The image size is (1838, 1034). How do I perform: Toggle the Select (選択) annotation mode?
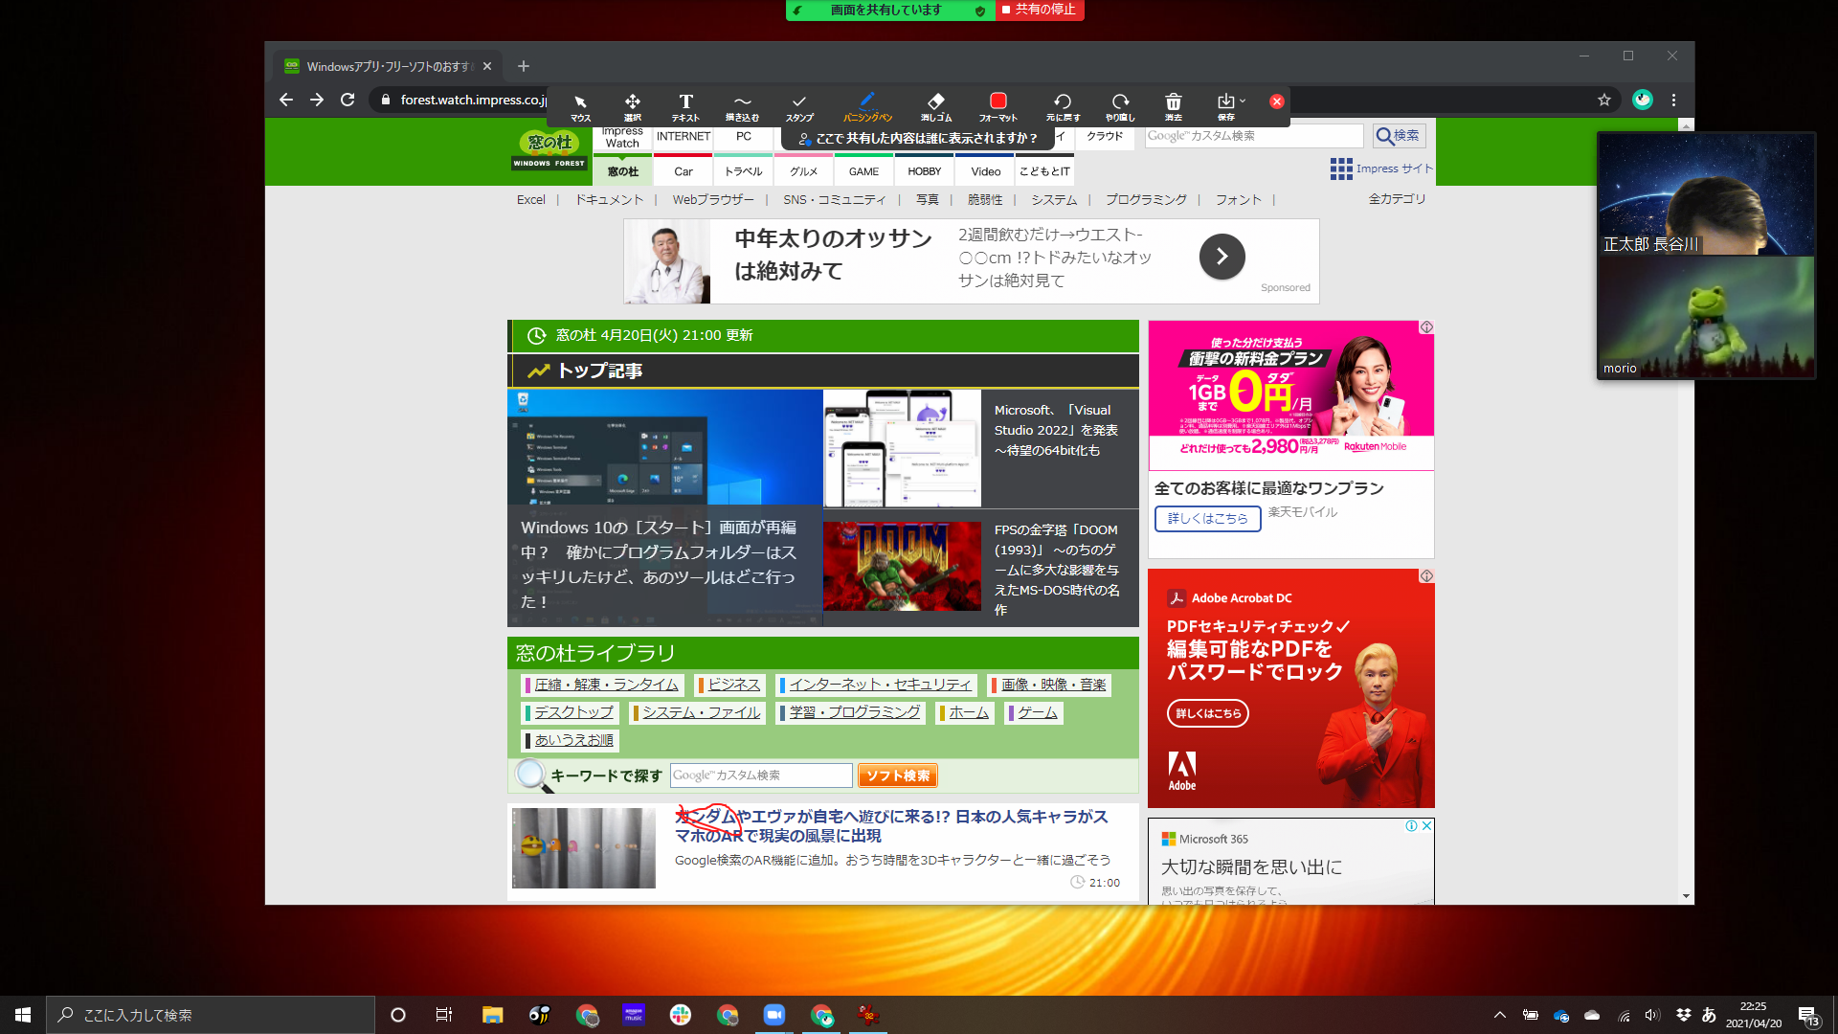click(x=633, y=106)
